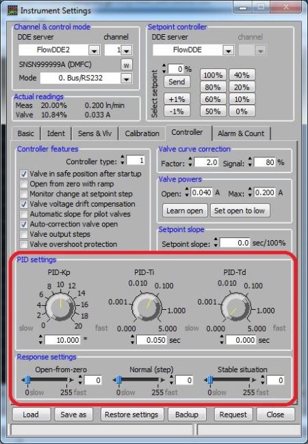
Task: Enable Monitor change at setpoint step
Action: tap(23, 194)
